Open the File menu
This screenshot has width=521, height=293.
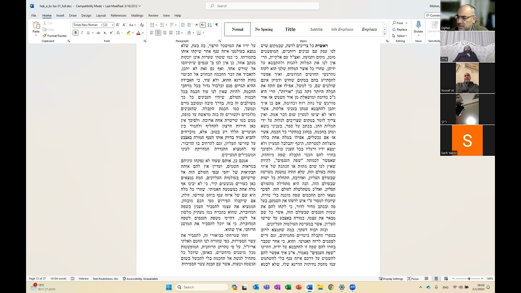tap(34, 15)
